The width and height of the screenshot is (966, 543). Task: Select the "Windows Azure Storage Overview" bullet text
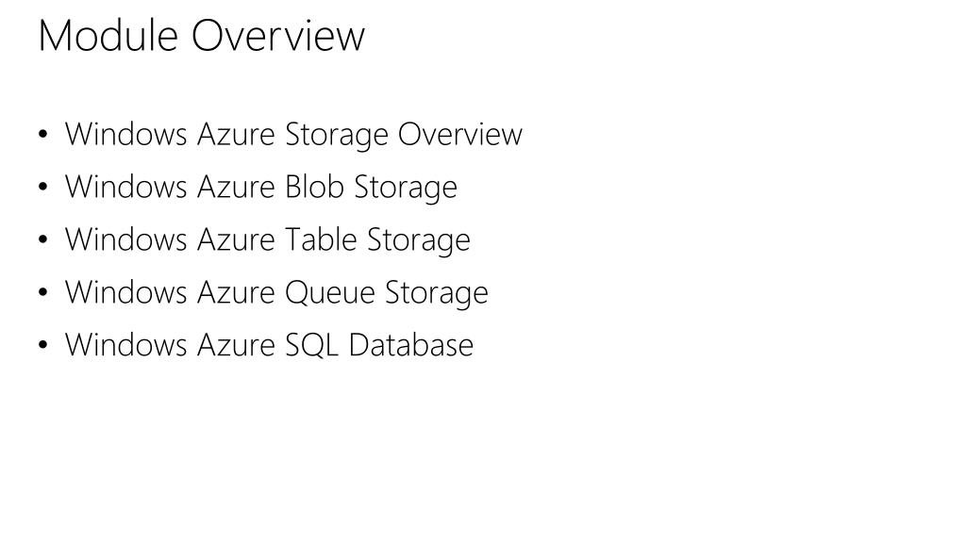[292, 135]
